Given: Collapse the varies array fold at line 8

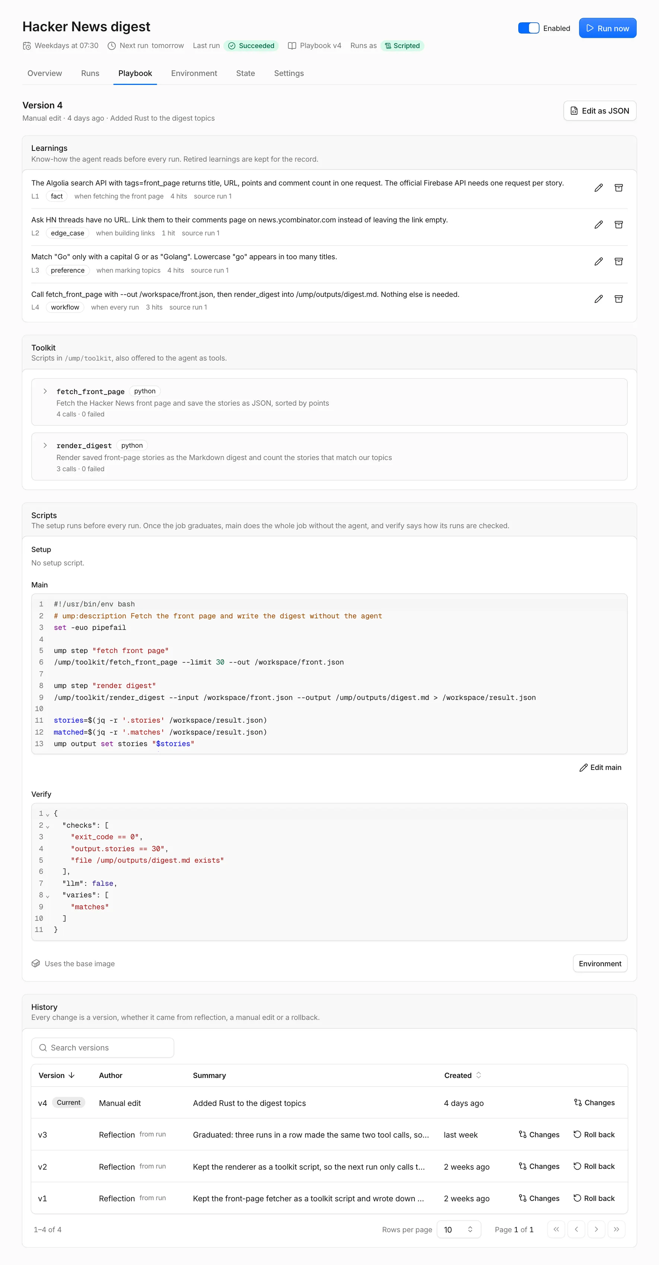Looking at the screenshot, I should coord(48,896).
